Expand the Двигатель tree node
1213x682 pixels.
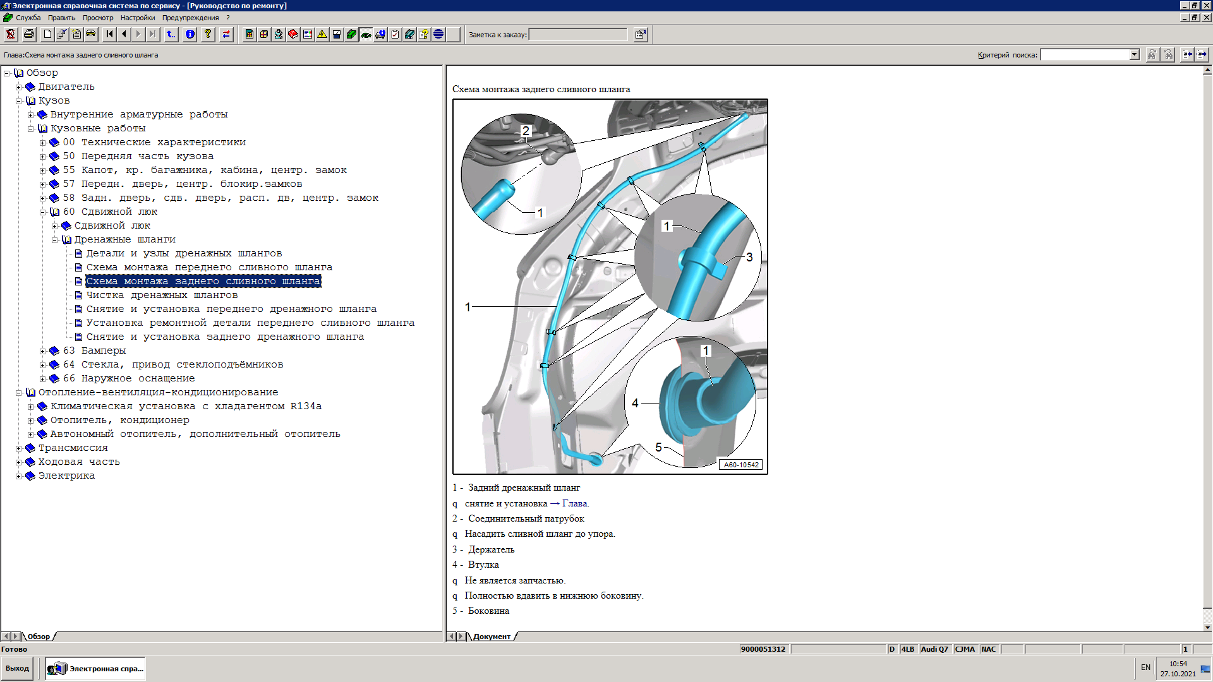[19, 87]
